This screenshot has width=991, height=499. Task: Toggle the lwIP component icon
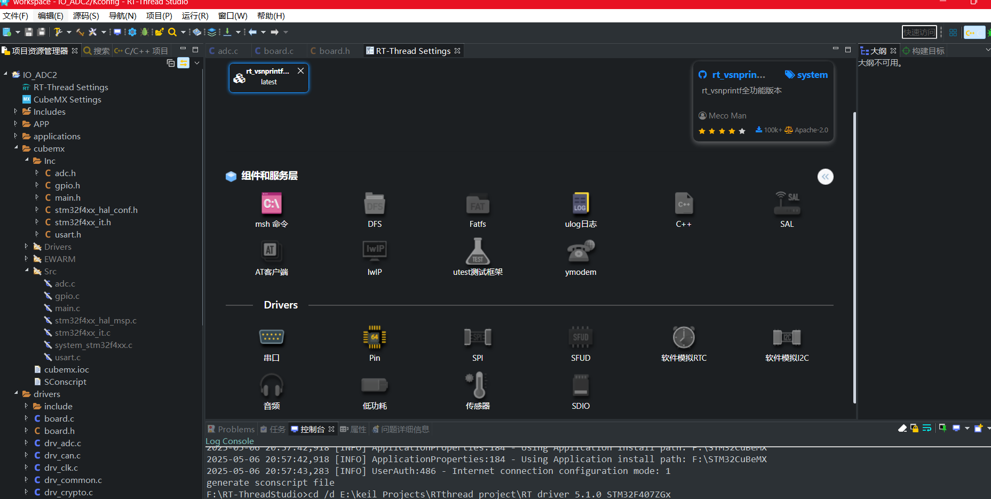click(x=375, y=251)
